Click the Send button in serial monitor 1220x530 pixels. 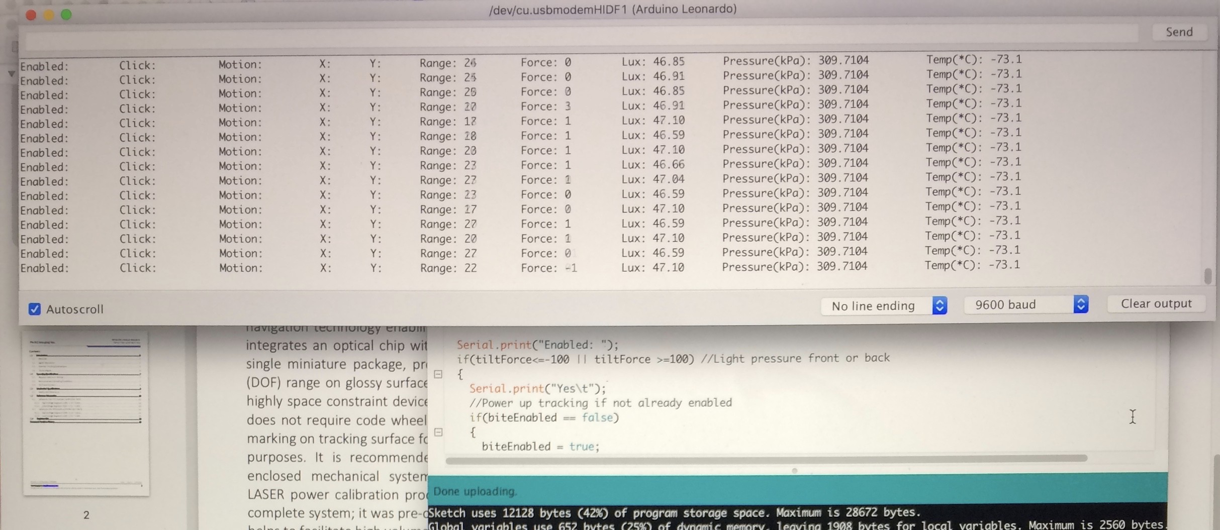pyautogui.click(x=1179, y=32)
